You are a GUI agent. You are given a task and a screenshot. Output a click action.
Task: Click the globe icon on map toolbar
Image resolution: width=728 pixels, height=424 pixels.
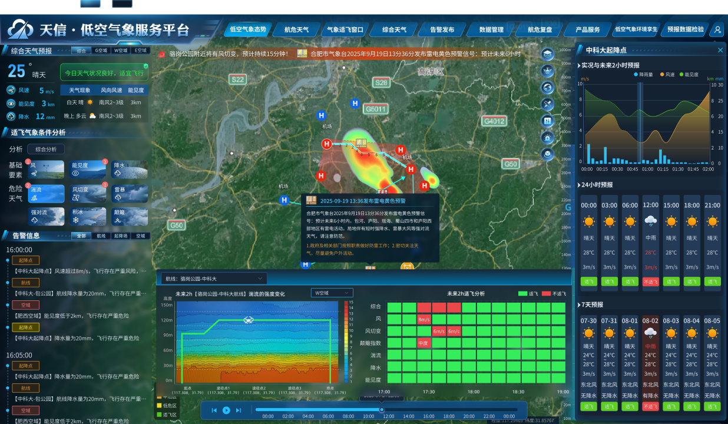pos(548,88)
